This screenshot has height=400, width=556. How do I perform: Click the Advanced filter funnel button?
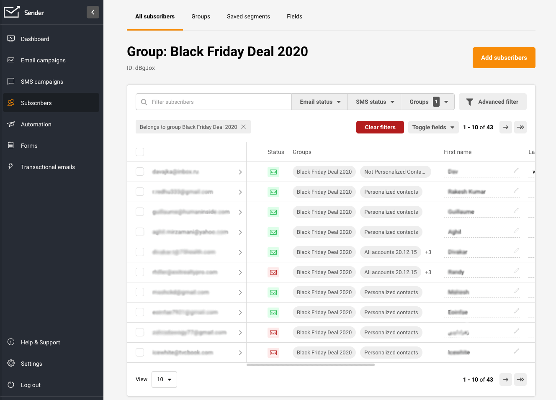click(x=492, y=102)
